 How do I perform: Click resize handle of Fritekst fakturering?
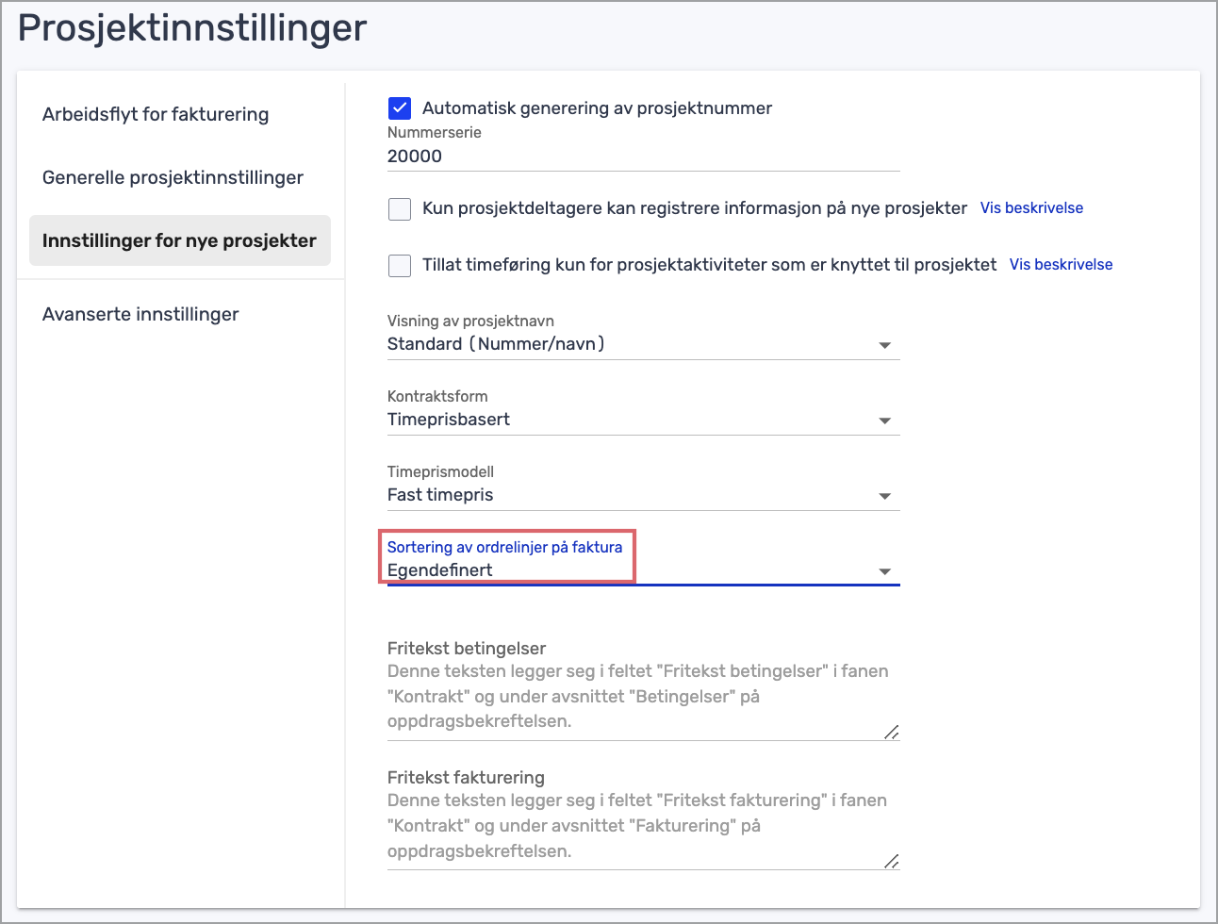(x=892, y=861)
